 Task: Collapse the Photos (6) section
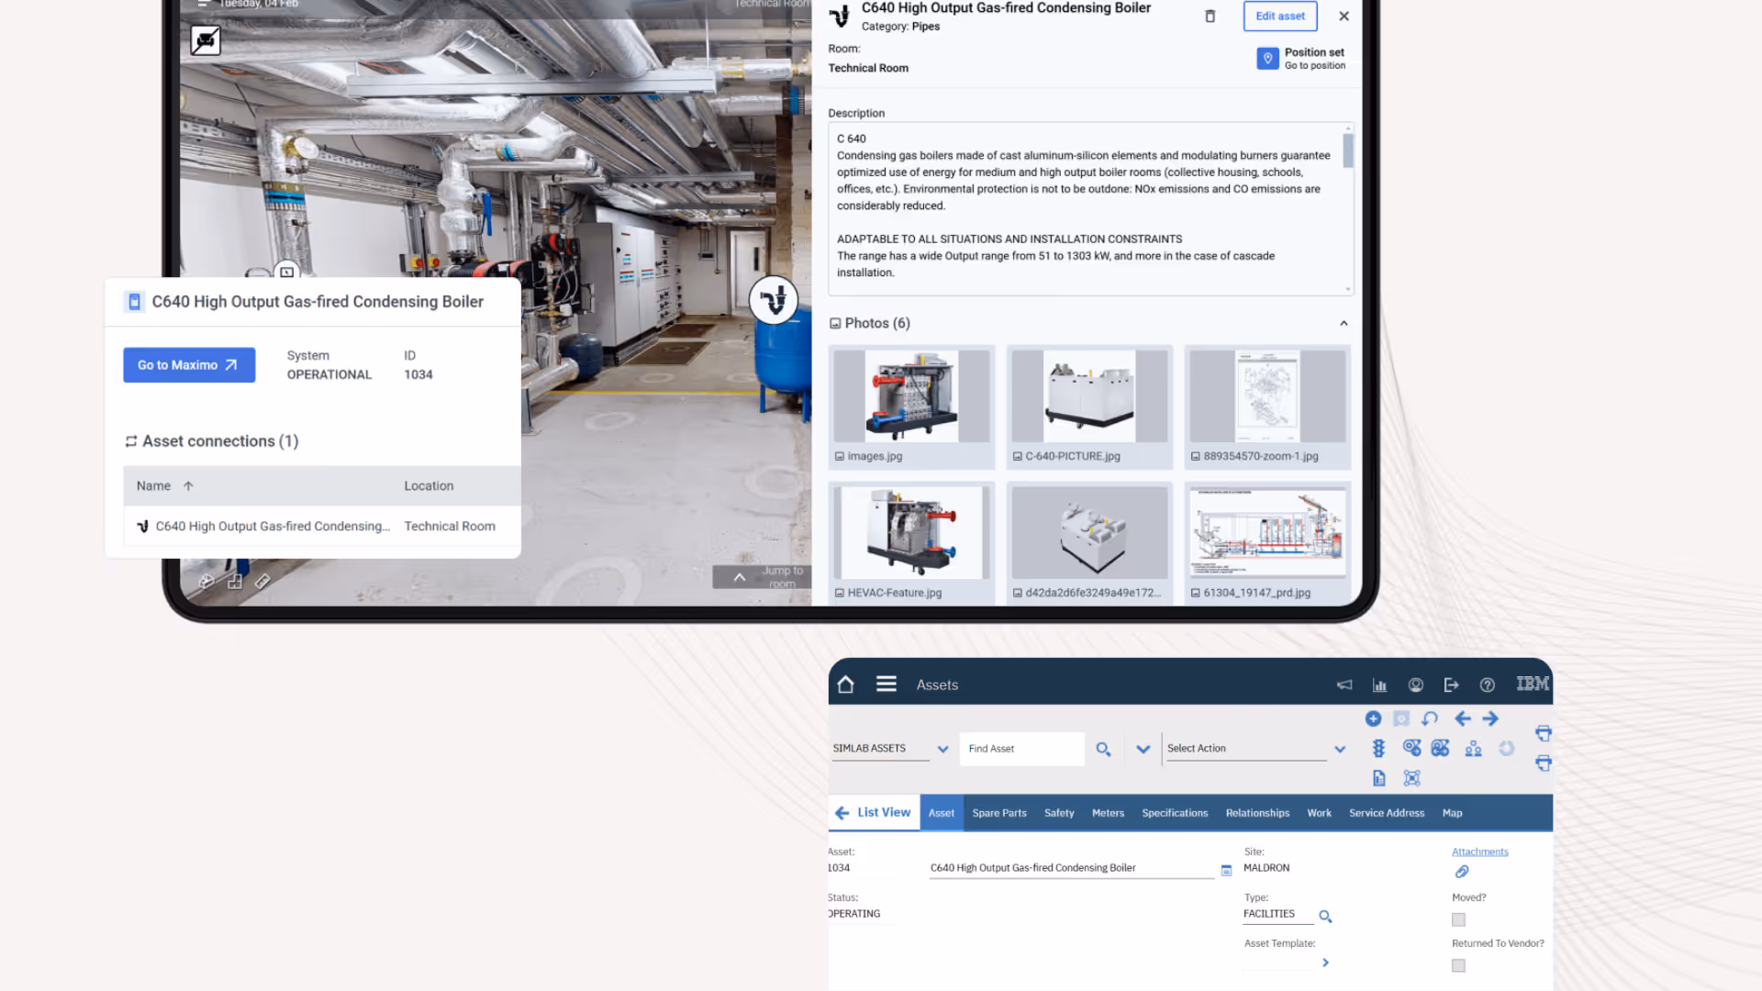pyautogui.click(x=1344, y=323)
